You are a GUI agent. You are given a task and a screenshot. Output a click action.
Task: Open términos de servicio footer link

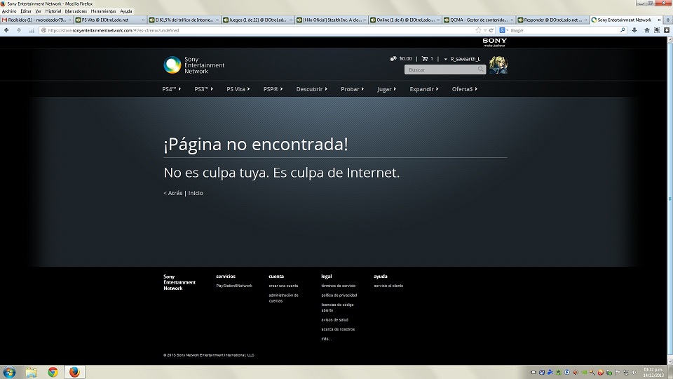click(338, 286)
